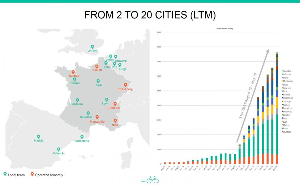
Task: Click the green bicycle logo
Action: (152, 180)
